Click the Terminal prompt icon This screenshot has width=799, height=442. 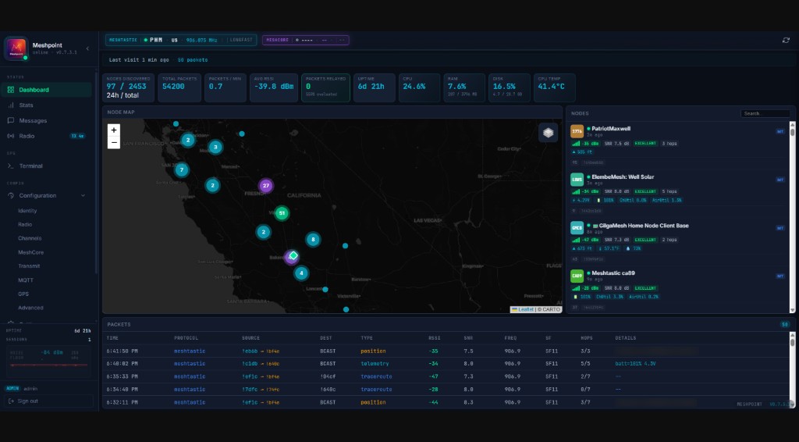pos(11,166)
